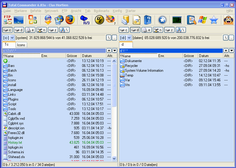Launch UltraEdit (UE) from the toolbar
Image resolution: width=236 pixels, height=168 pixels.
tap(99, 20)
